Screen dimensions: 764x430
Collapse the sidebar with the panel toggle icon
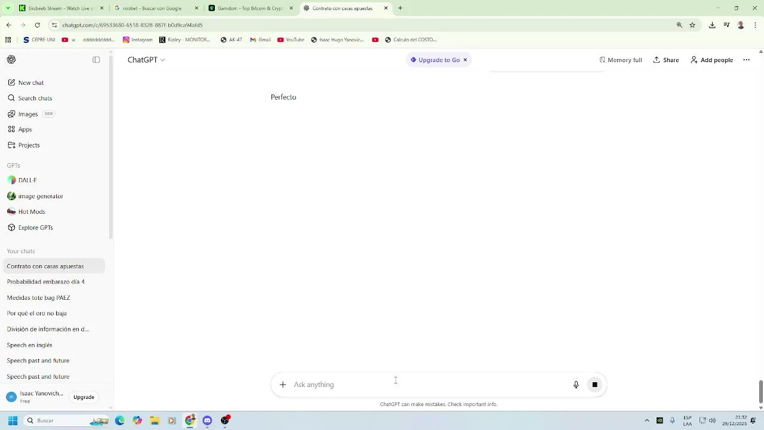(x=96, y=60)
